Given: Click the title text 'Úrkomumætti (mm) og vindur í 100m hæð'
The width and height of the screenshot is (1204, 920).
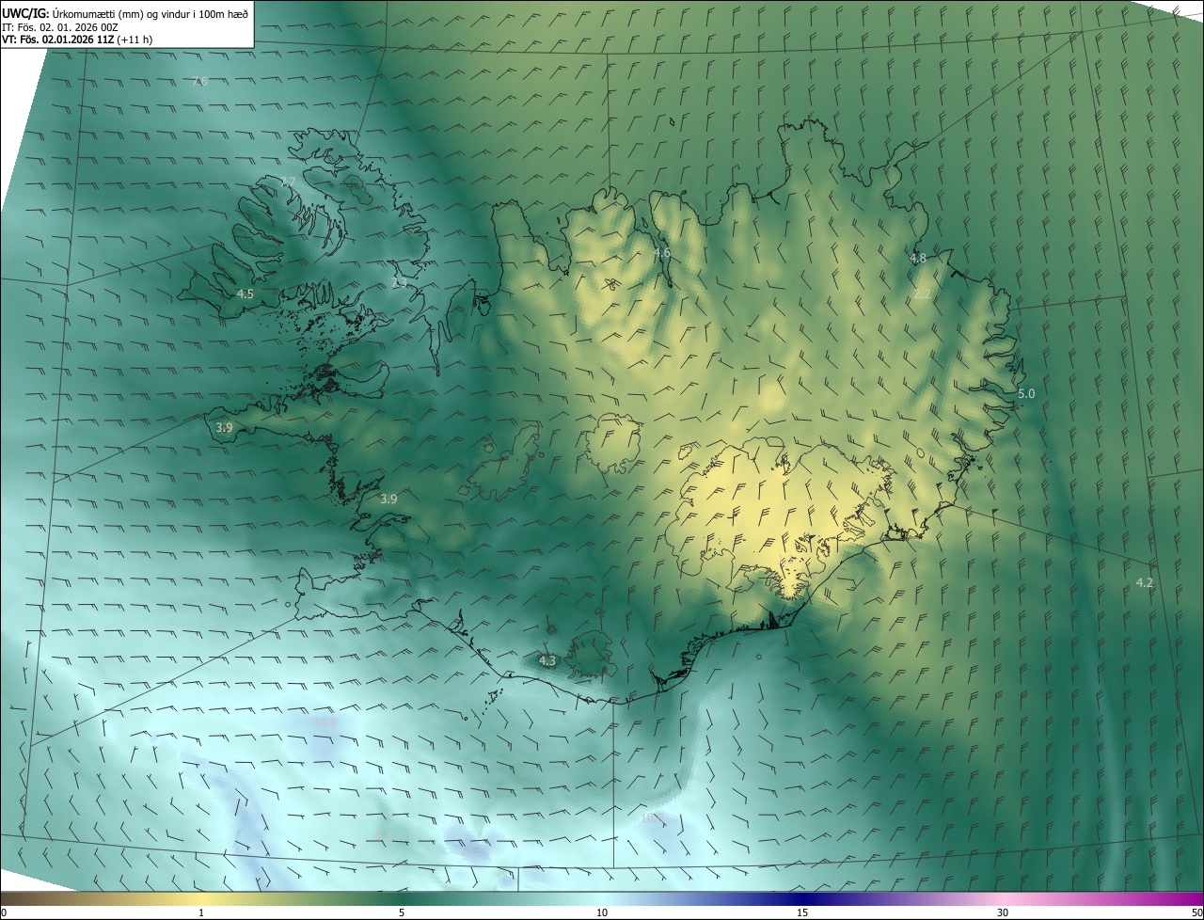Looking at the screenshot, I should (x=150, y=13).
